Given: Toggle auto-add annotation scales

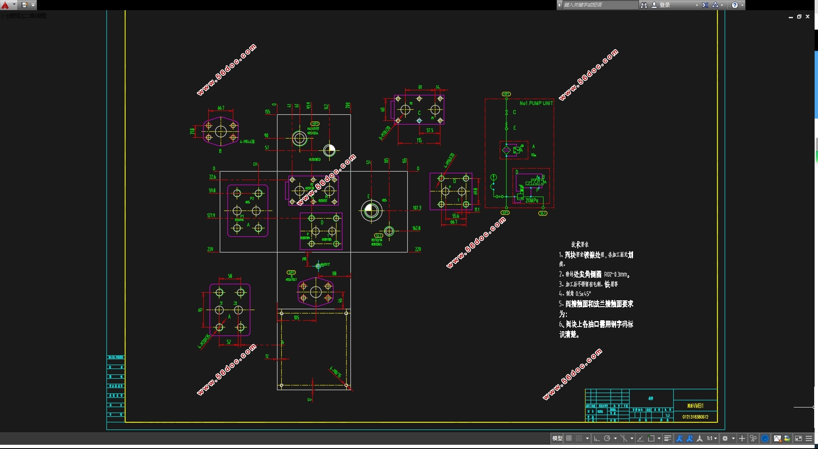Looking at the screenshot, I should click(x=690, y=438).
